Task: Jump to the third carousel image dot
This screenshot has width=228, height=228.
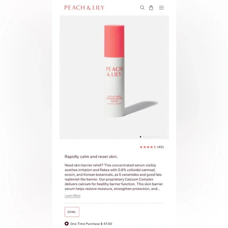Action: [147, 137]
